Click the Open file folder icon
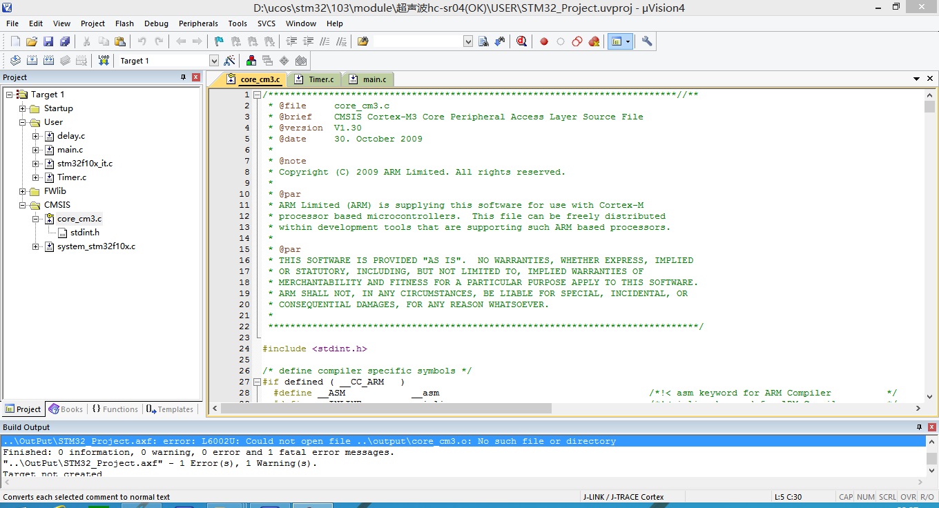Image resolution: width=939 pixels, height=508 pixels. 32,41
